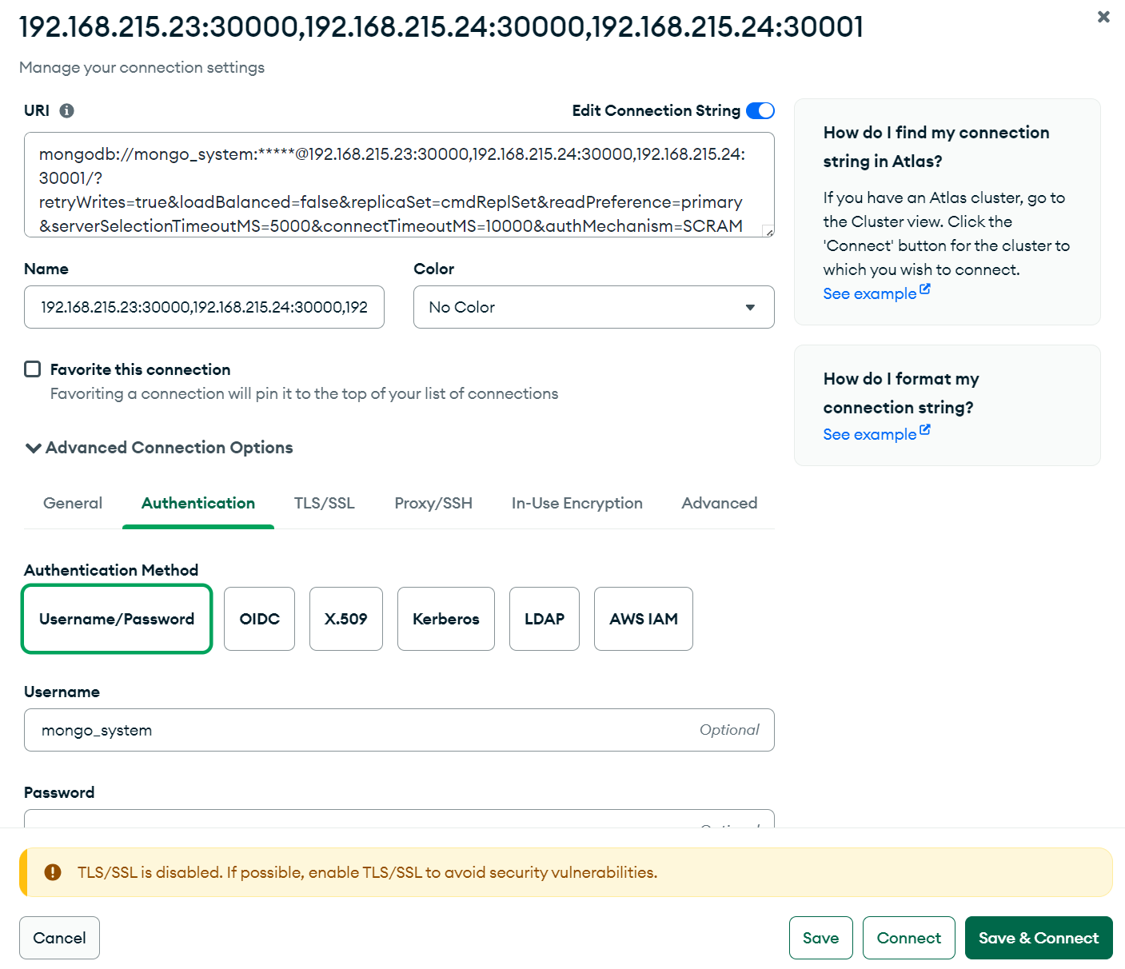This screenshot has height=969, width=1125.
Task: Select AWS IAM authentication method
Action: (x=644, y=619)
